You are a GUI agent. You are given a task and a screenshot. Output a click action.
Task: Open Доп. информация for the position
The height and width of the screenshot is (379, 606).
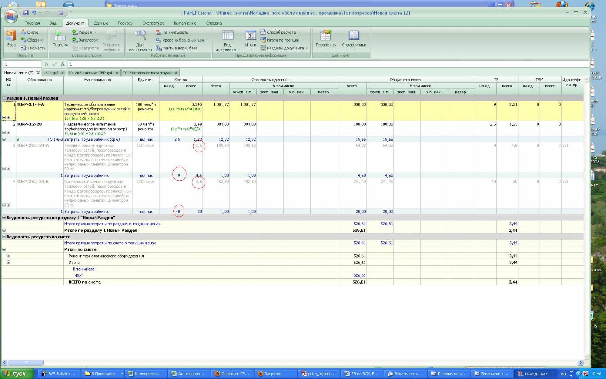click(x=140, y=37)
